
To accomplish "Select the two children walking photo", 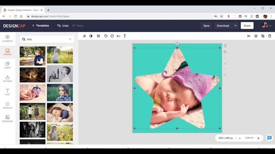I will (x=33, y=111).
